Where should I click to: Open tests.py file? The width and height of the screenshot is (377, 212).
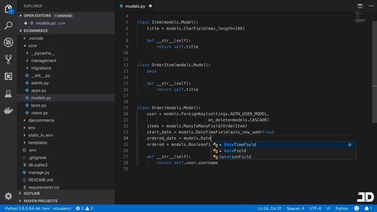pos(65,105)
